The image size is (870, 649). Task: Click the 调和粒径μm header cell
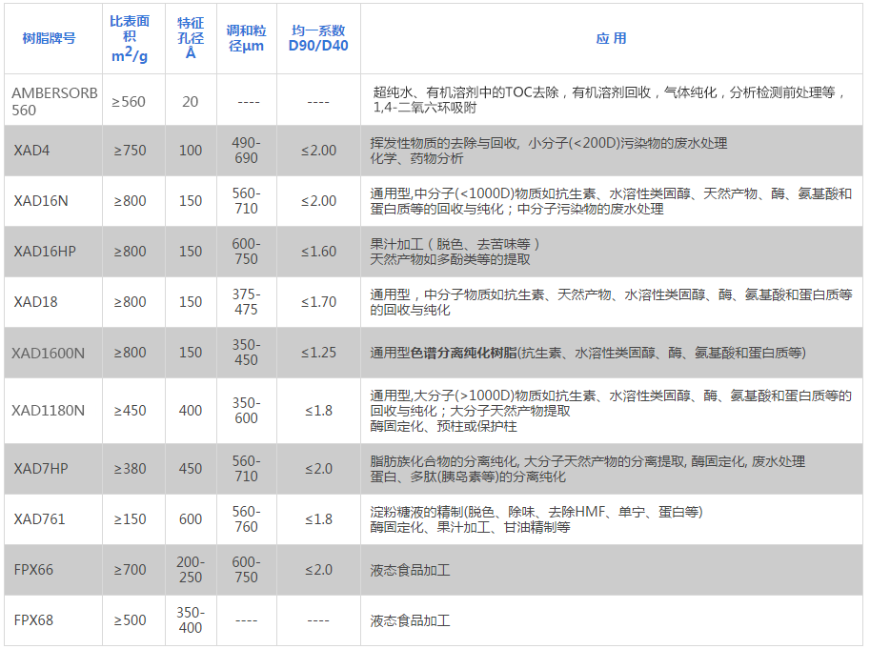pos(246,38)
